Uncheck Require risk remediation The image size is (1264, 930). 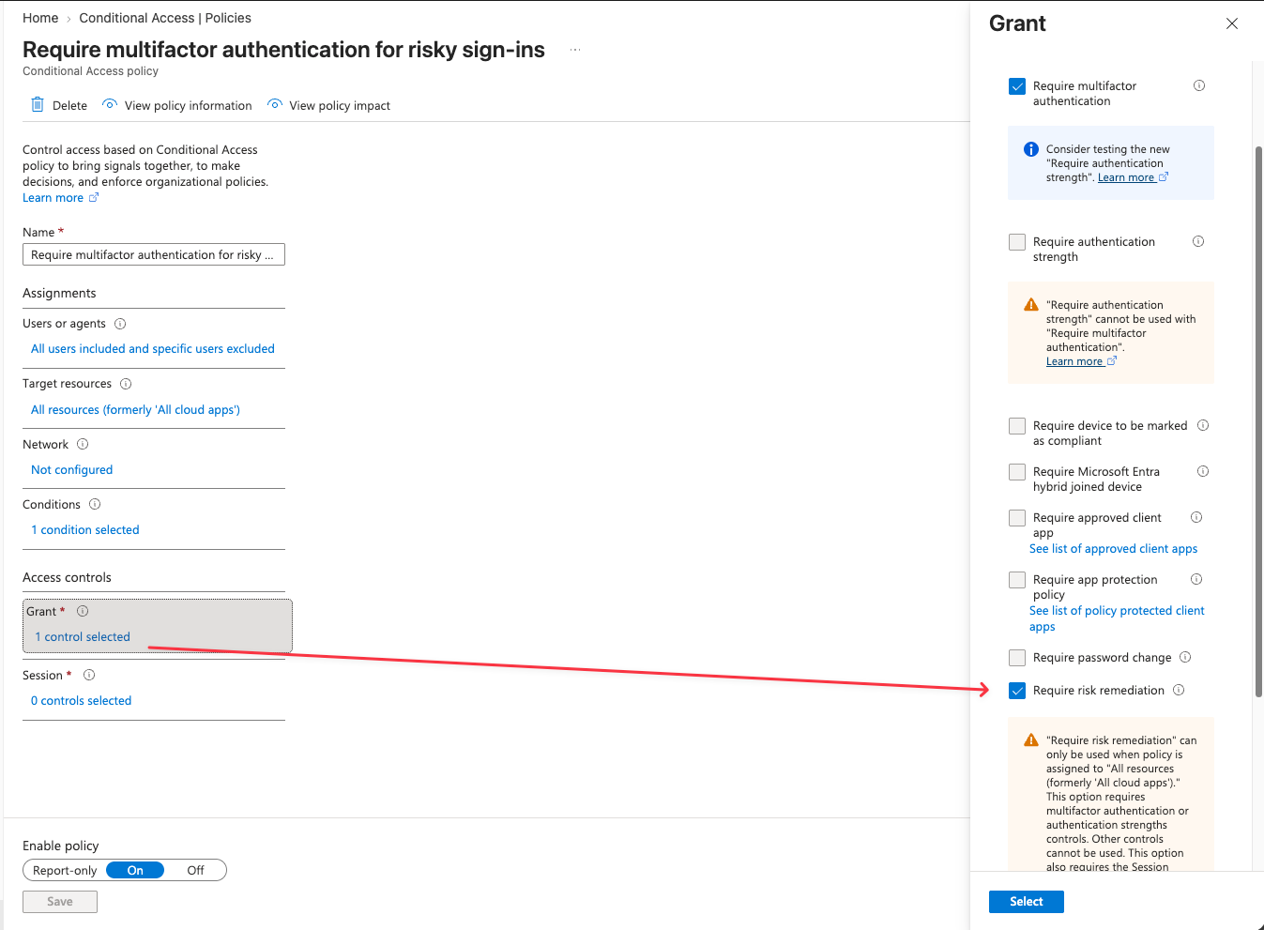click(1017, 691)
